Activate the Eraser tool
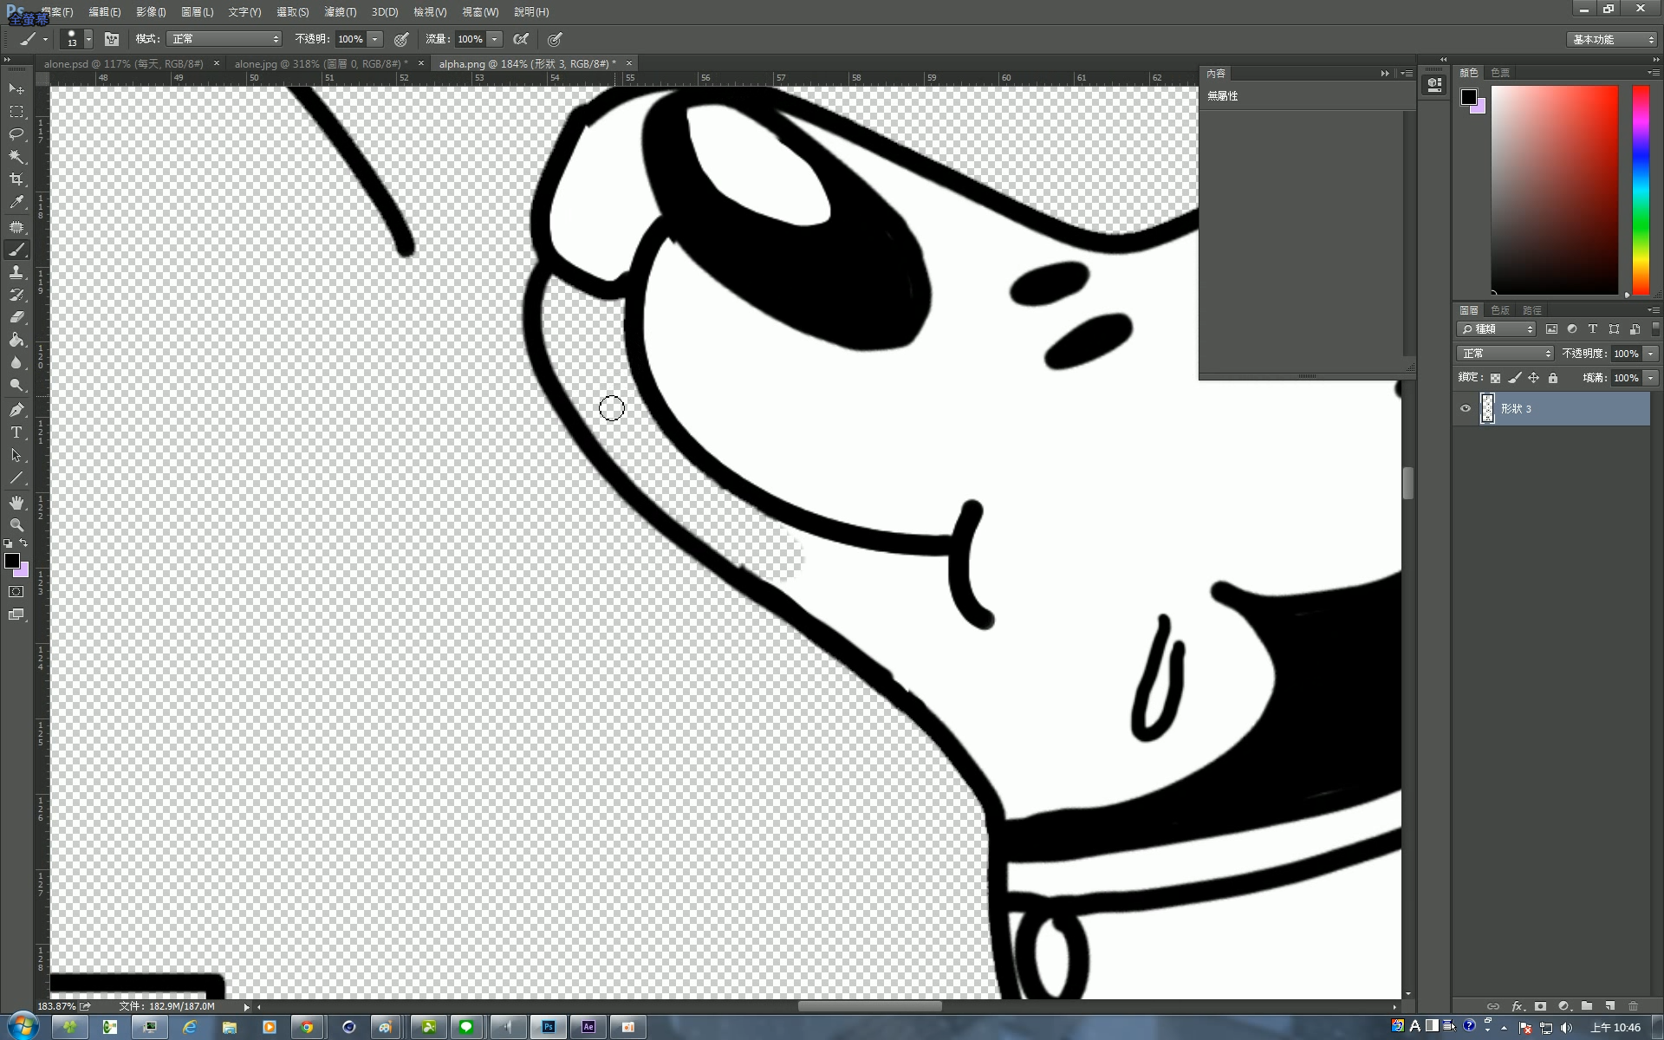 click(16, 317)
